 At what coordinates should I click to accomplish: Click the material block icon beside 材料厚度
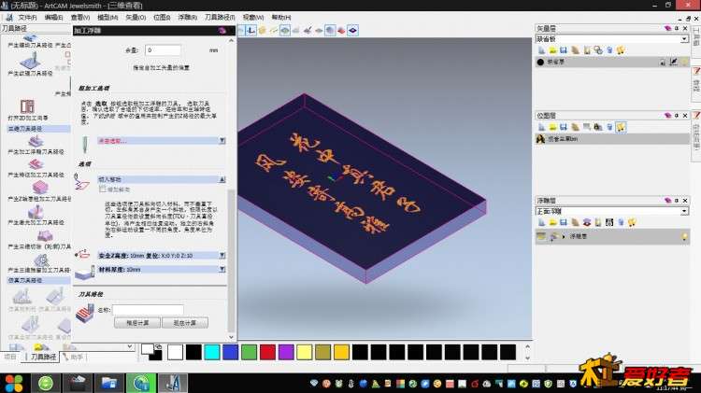[84, 272]
